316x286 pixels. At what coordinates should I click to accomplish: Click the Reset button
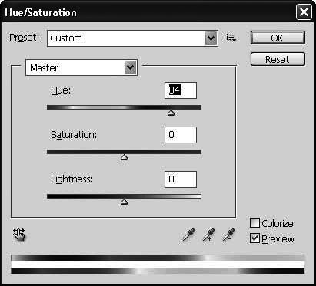(278, 59)
